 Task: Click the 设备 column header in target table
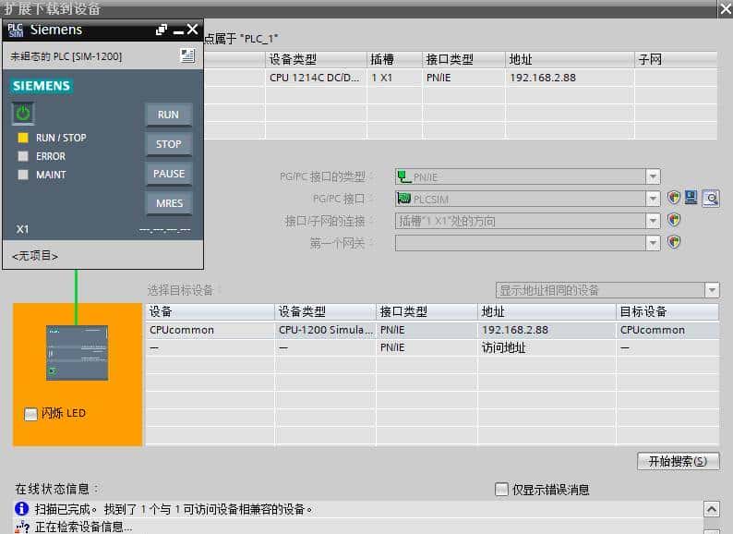click(x=210, y=311)
